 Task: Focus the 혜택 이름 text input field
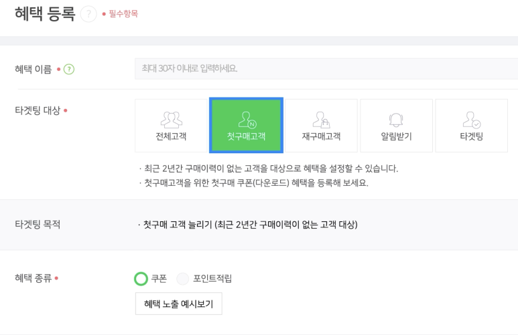[326, 69]
